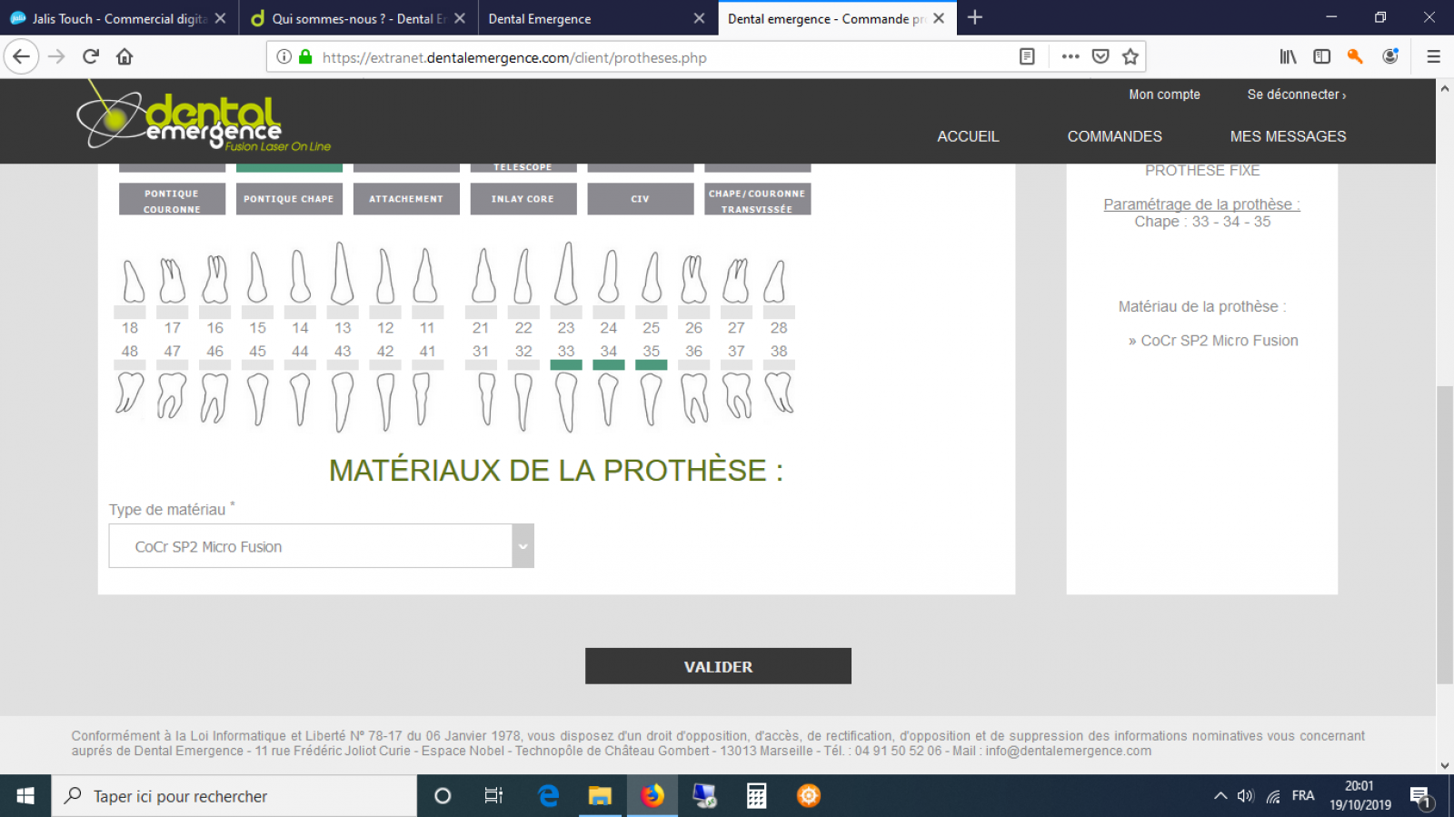Image resolution: width=1454 pixels, height=817 pixels.
Task: Open Firefox hamburger menu
Action: point(1433,56)
